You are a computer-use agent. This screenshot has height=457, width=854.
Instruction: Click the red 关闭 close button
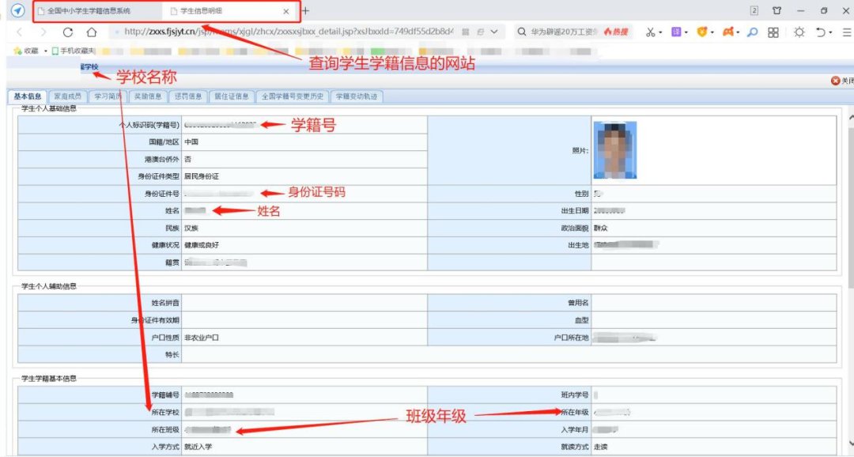842,81
